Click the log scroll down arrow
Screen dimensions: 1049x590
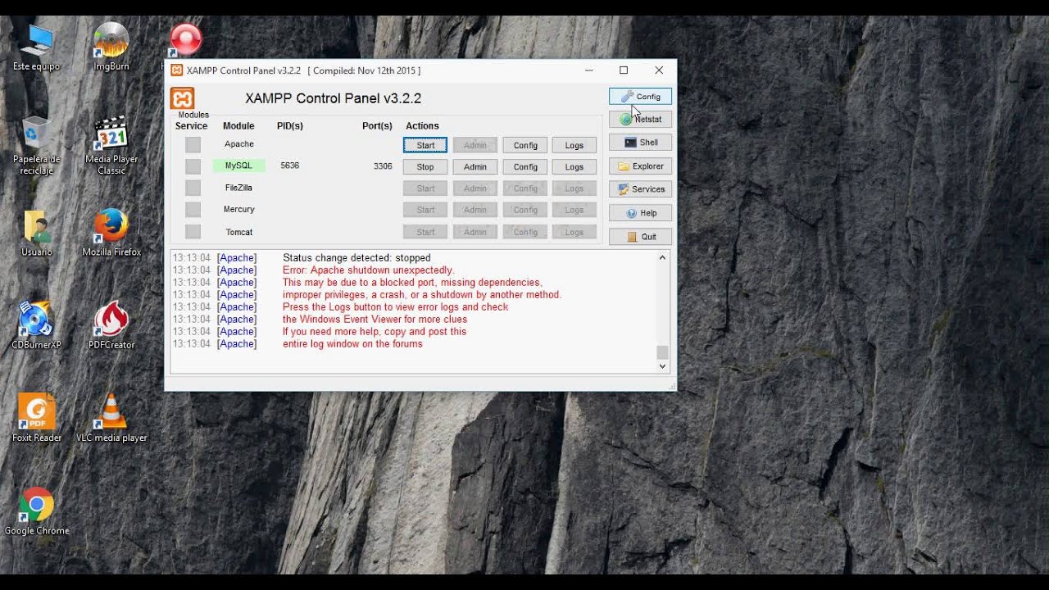point(662,366)
